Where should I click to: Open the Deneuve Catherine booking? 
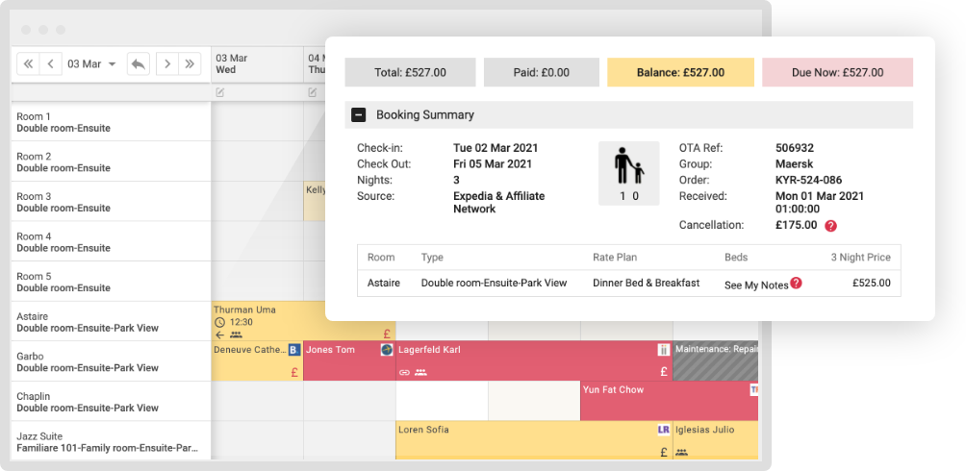click(257, 360)
